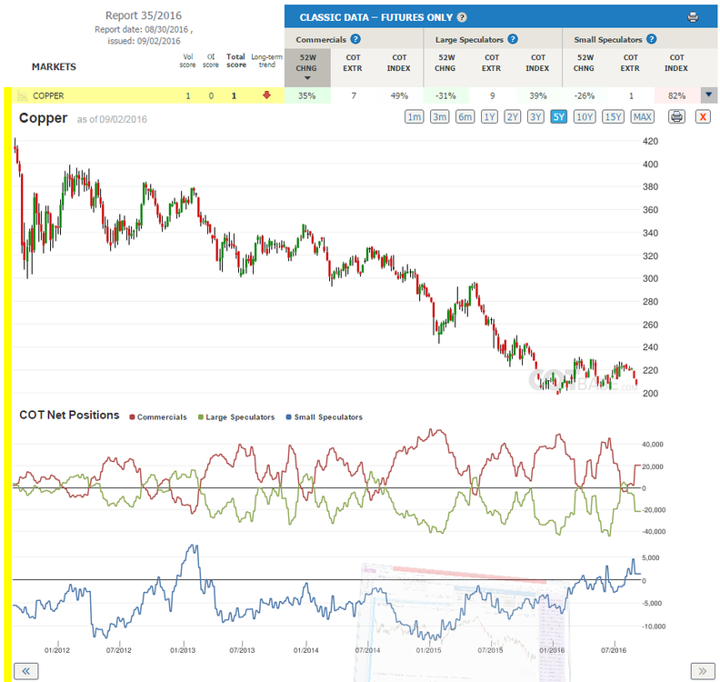Click Commercials COT INDEX column header

point(398,63)
